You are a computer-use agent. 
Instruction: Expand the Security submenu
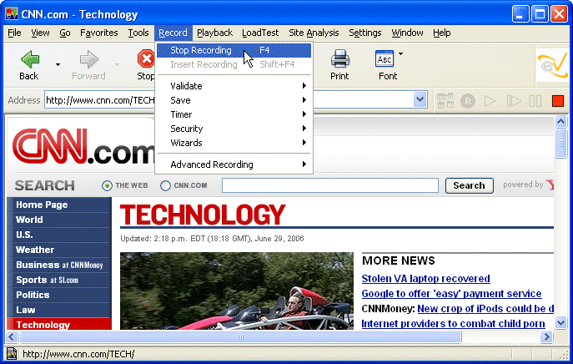click(x=234, y=129)
